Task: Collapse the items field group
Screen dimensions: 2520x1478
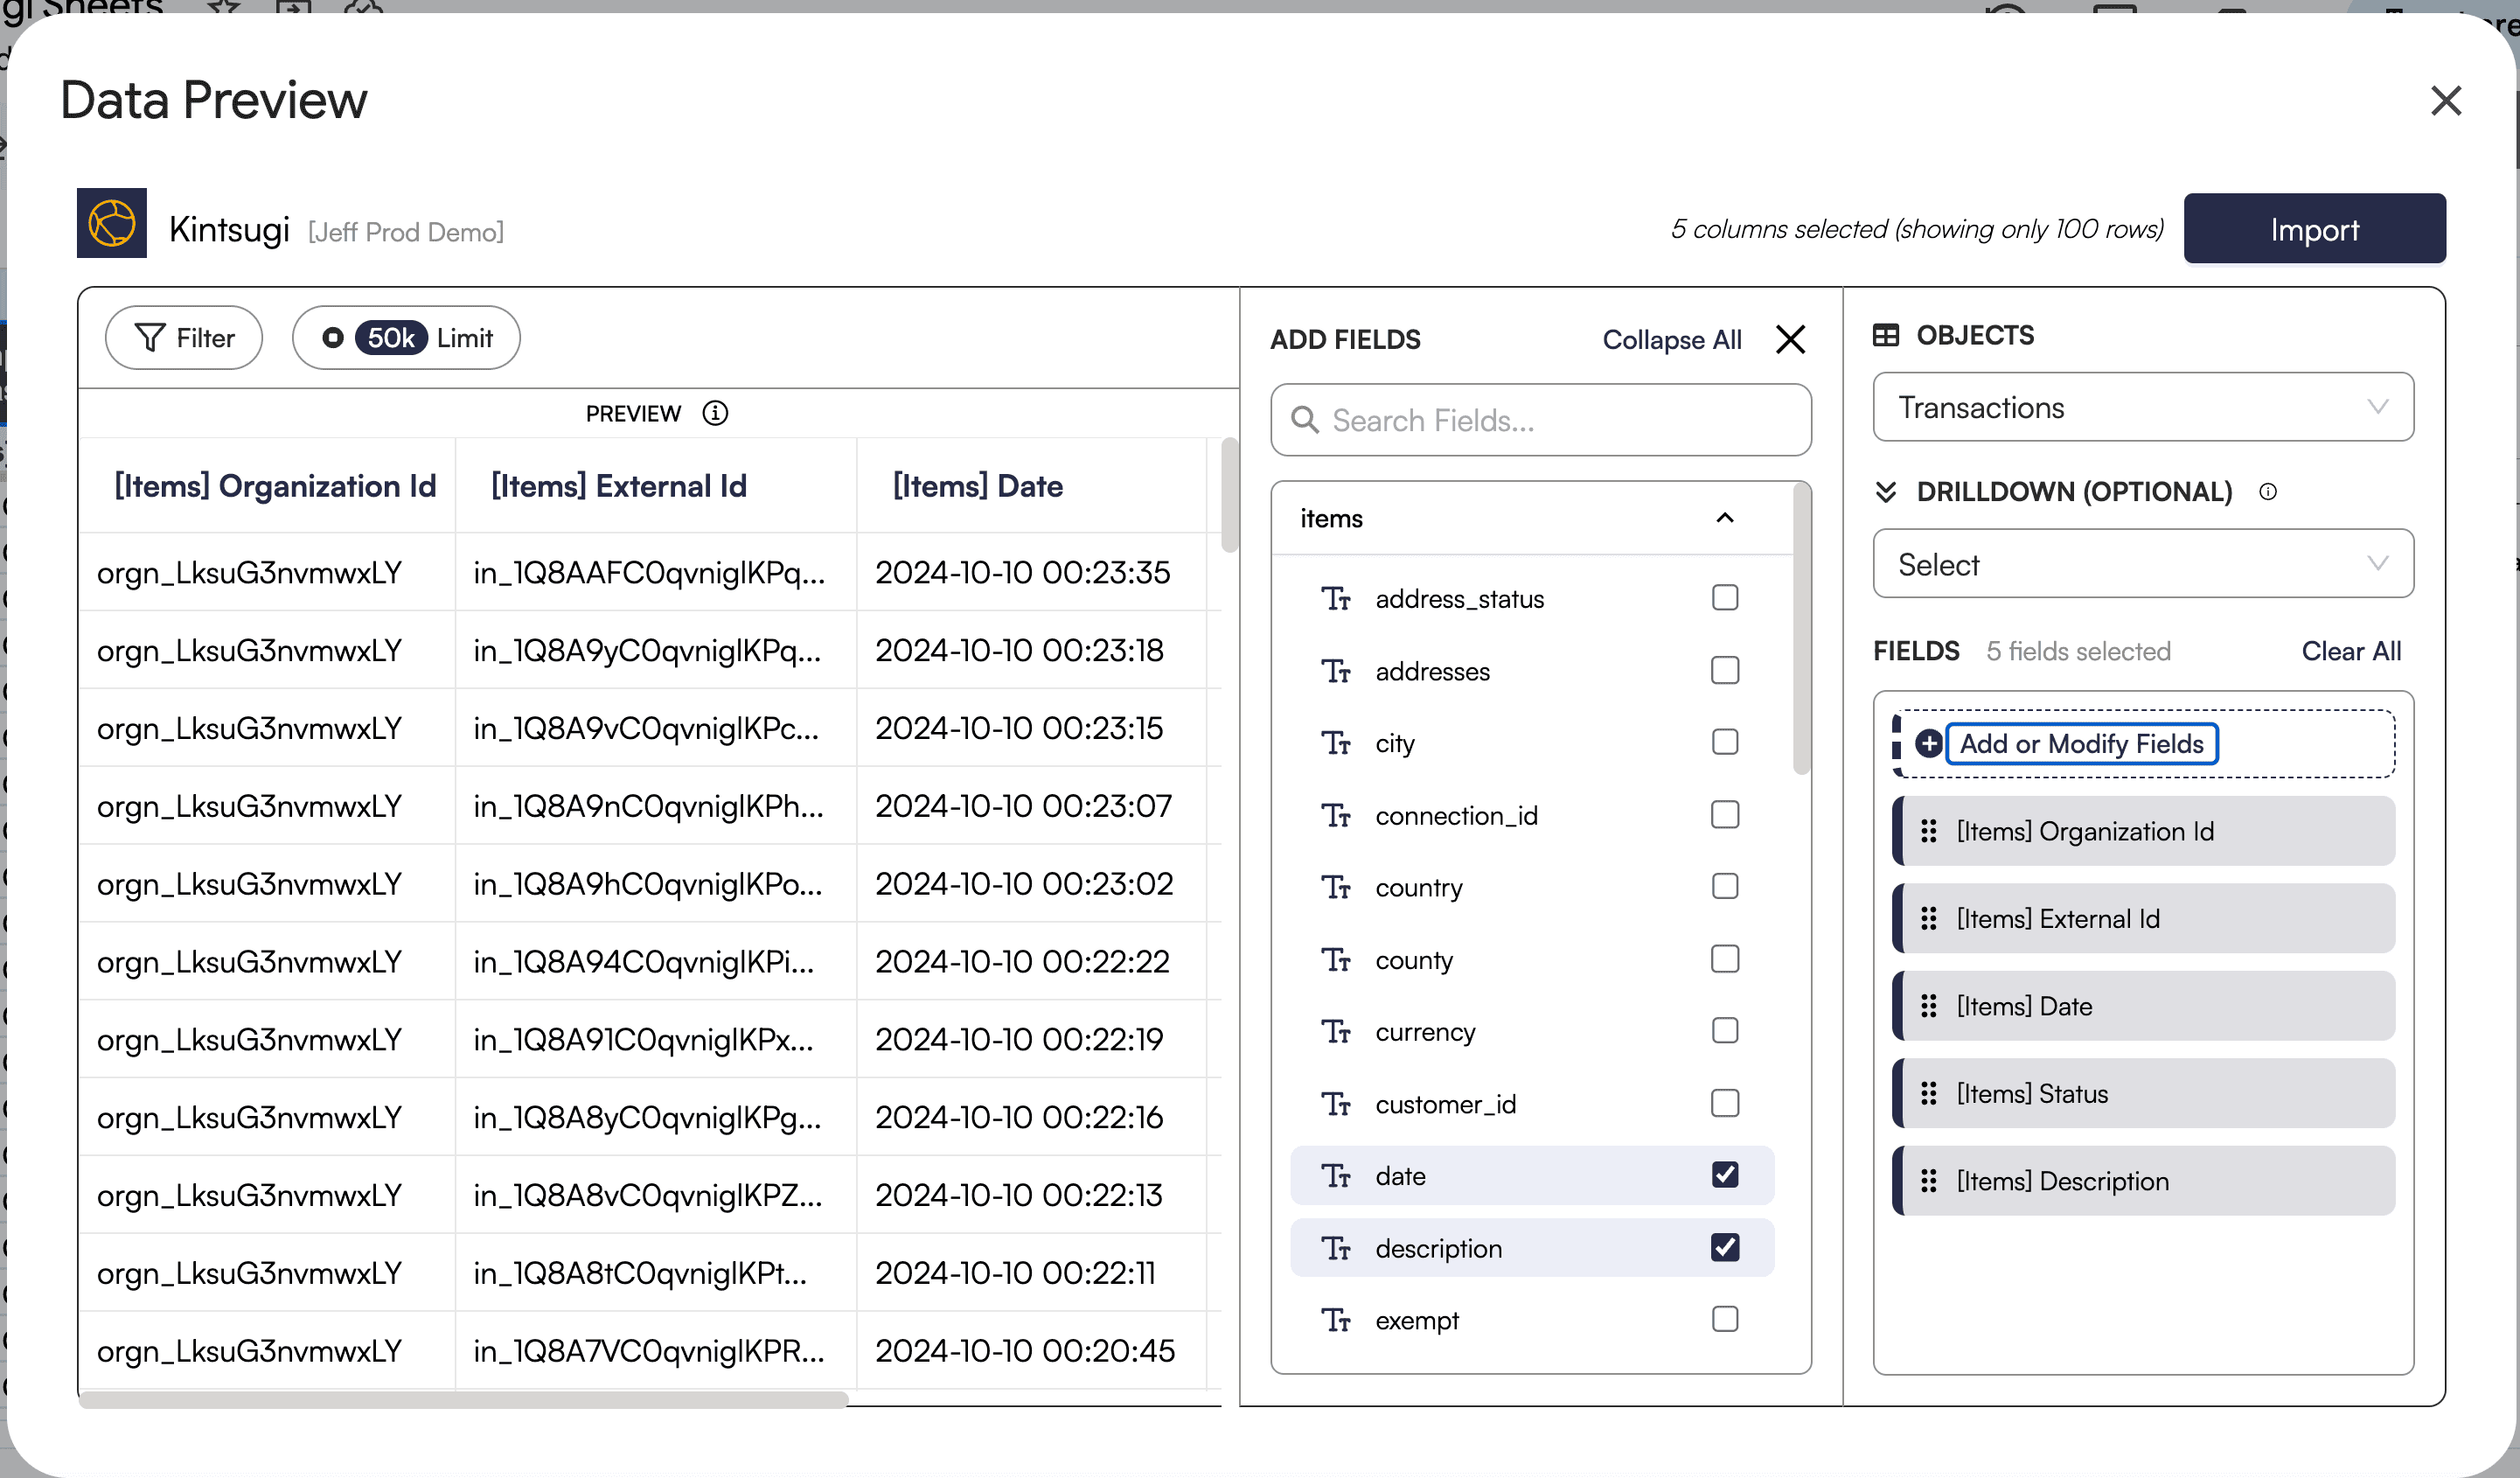Action: (x=1725, y=518)
